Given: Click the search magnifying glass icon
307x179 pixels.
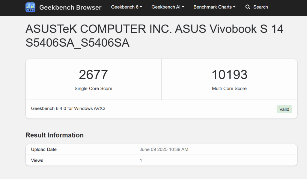Looking at the screenshot, I should point(248,7).
